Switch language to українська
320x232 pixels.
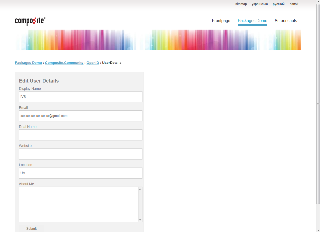click(x=260, y=4)
